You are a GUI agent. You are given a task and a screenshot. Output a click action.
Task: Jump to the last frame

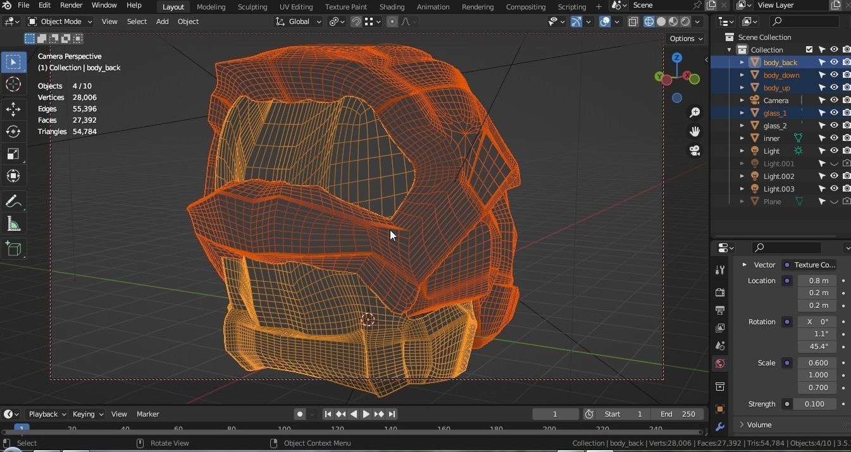click(x=392, y=414)
